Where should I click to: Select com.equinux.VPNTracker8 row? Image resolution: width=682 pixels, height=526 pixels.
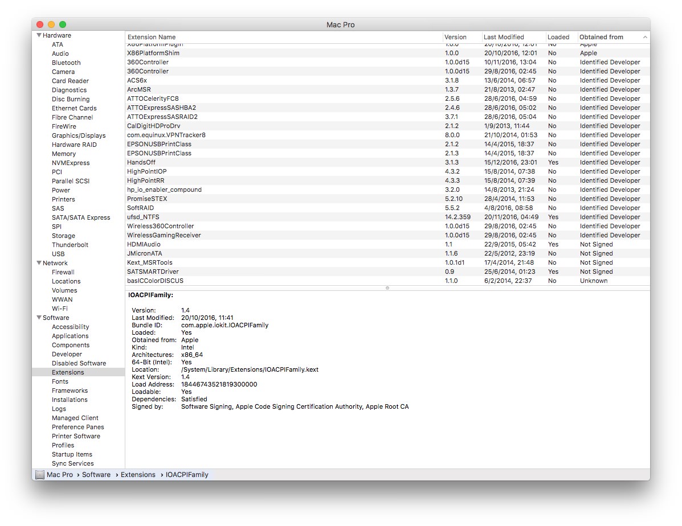point(387,135)
